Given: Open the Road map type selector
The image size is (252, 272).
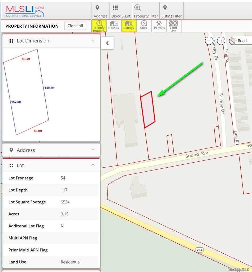Looking at the screenshot, I should [x=240, y=41].
